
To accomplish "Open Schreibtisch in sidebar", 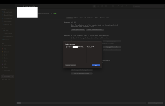I will pos(7,36).
